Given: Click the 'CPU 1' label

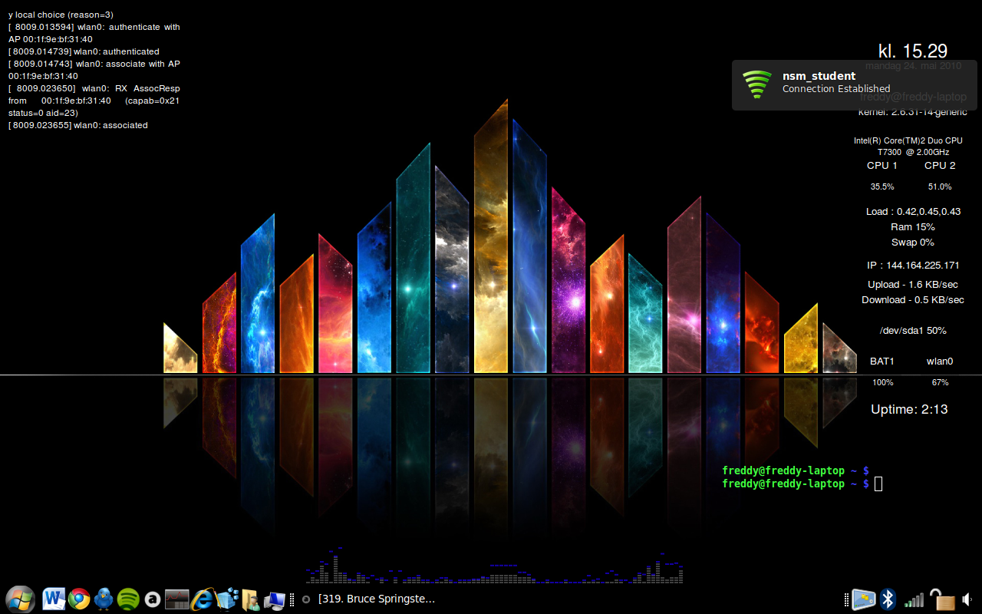Looking at the screenshot, I should pos(882,165).
